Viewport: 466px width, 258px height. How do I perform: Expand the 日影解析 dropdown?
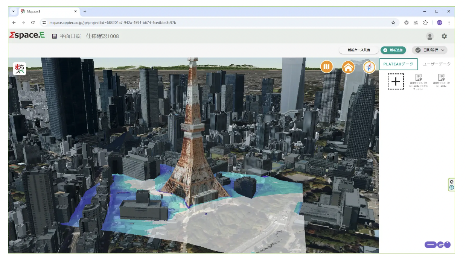(429, 50)
